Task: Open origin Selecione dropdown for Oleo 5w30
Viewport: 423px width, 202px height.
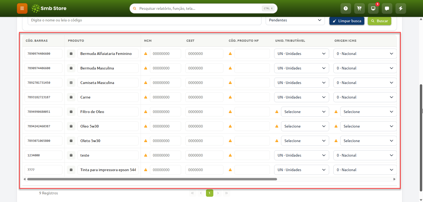Action: tap(368, 126)
